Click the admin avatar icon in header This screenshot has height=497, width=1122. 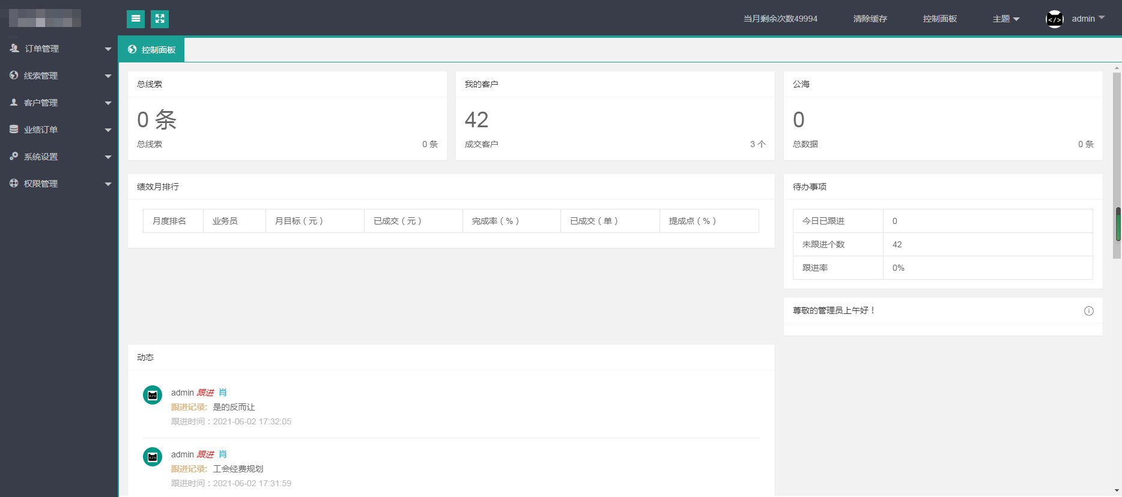pyautogui.click(x=1055, y=19)
